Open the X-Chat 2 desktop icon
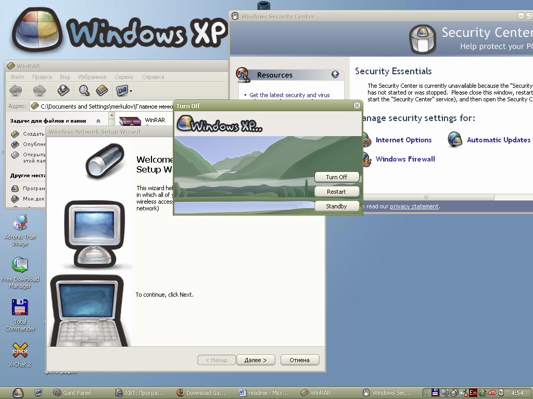 [20, 354]
